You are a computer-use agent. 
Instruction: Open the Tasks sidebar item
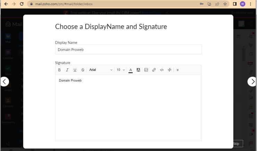point(8,70)
